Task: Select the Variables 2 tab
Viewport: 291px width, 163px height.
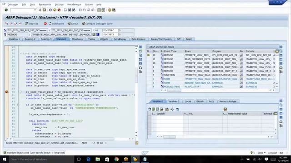Action: pos(174,101)
